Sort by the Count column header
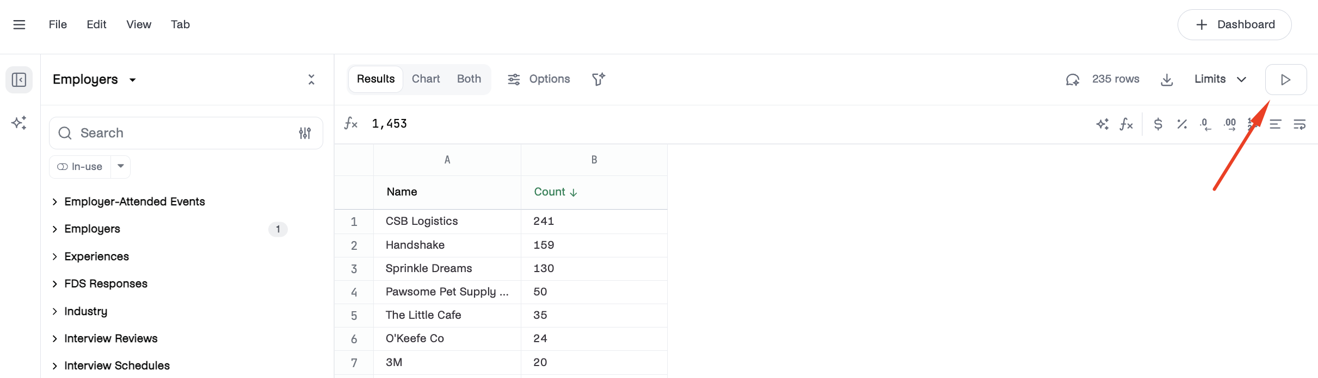 click(556, 192)
